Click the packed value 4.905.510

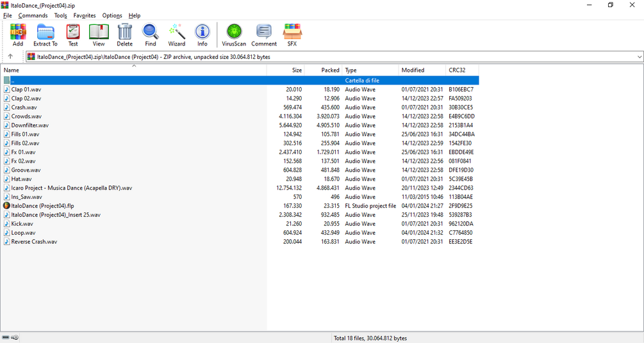[328, 125]
